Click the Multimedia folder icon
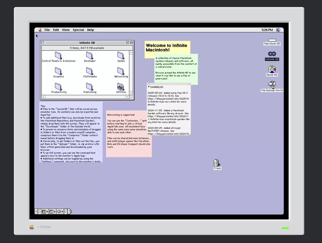322x243 pixels. pyautogui.click(x=90, y=71)
